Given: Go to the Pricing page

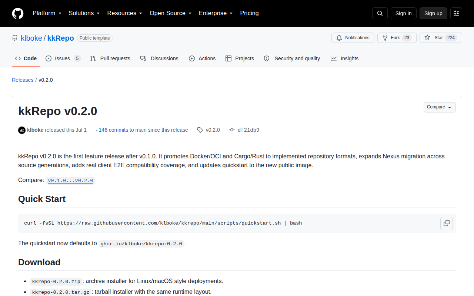Looking at the screenshot, I should pyautogui.click(x=250, y=13).
